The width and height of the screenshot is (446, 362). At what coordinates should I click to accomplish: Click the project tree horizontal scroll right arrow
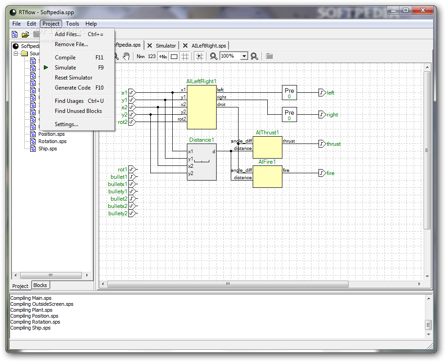[87, 275]
